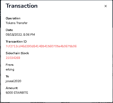Open sidechain block 21034269 link

(13, 58)
